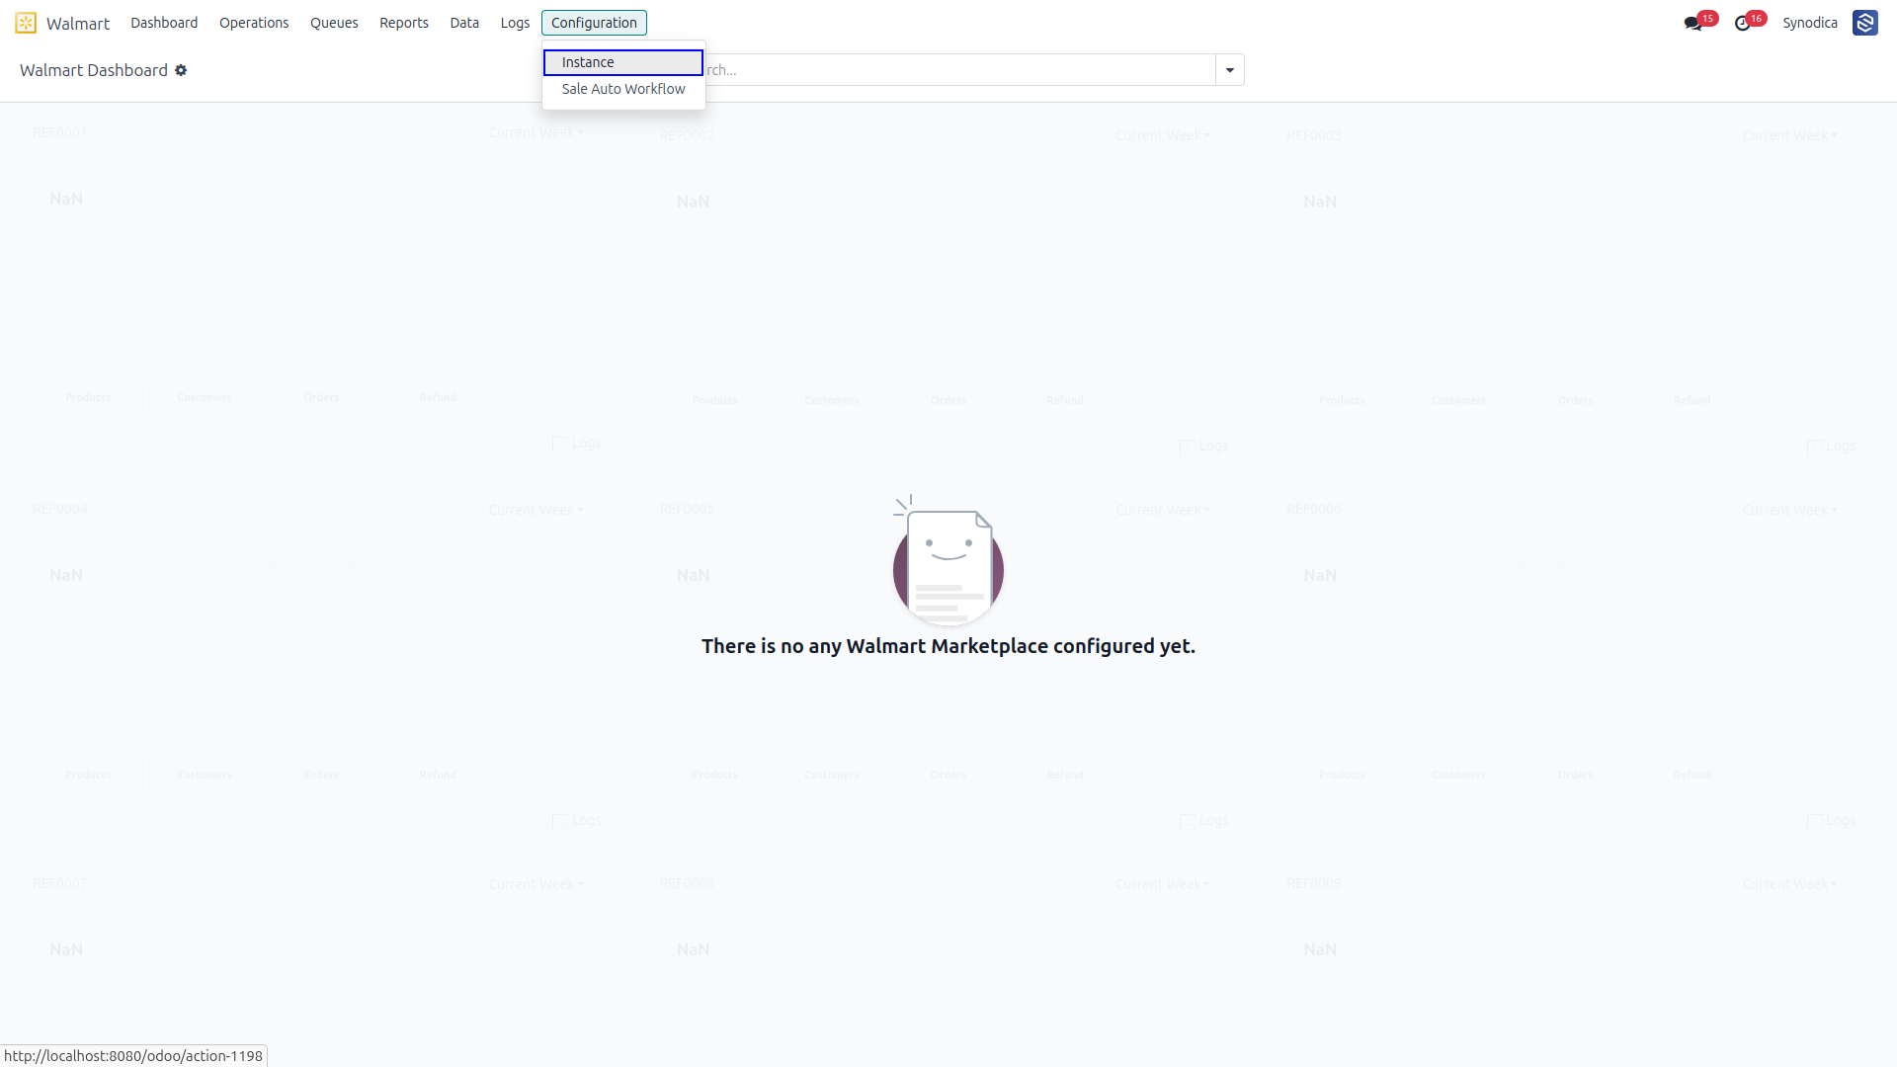Open the chat messages icon
1897x1067 pixels.
pyautogui.click(x=1693, y=23)
